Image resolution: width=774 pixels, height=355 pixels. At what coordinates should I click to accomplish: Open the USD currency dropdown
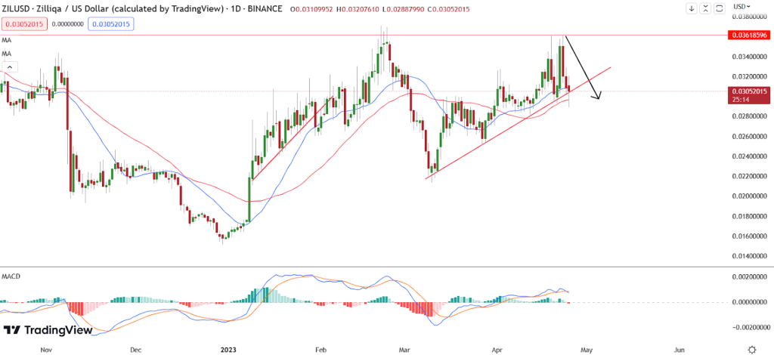[x=741, y=6]
